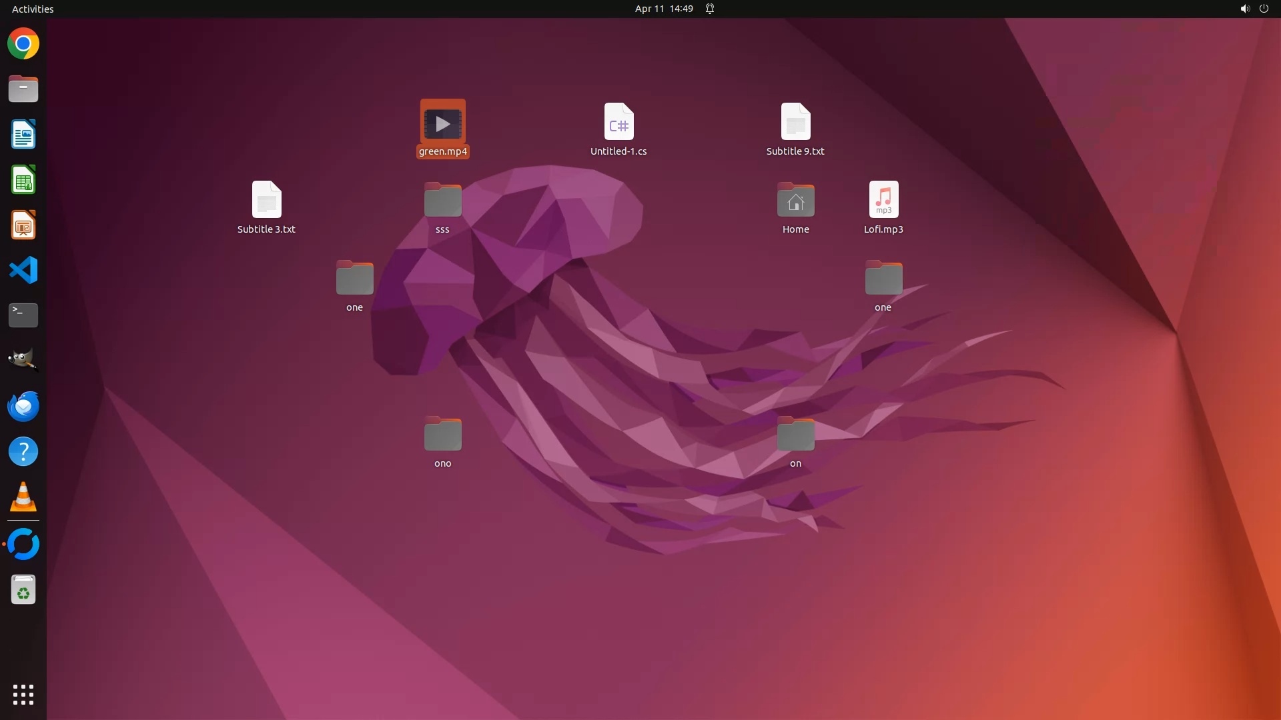
Task: Launch Visual Studio Code from dock
Action: click(x=23, y=270)
